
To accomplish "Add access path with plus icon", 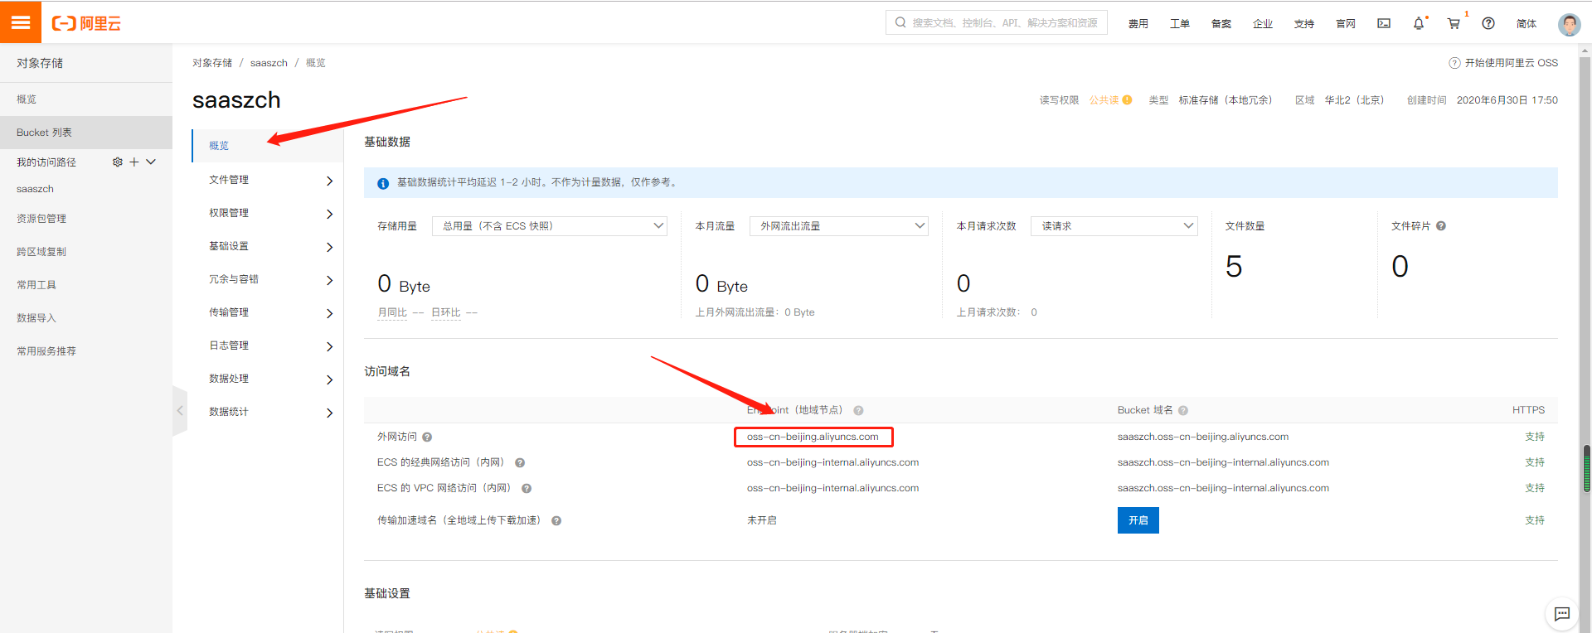I will point(134,162).
